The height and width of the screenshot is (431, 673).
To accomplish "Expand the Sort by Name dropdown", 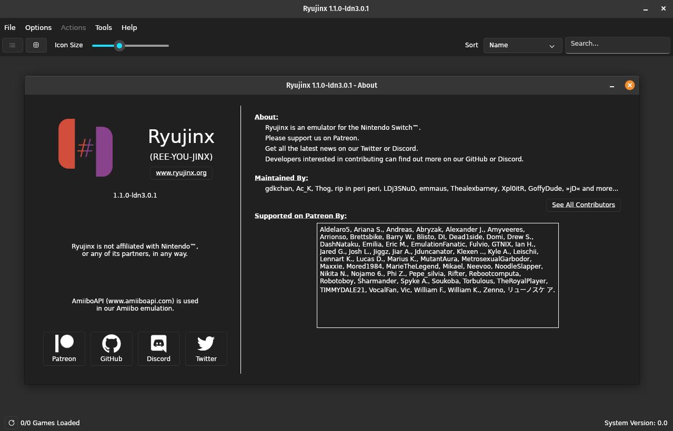I will [523, 45].
